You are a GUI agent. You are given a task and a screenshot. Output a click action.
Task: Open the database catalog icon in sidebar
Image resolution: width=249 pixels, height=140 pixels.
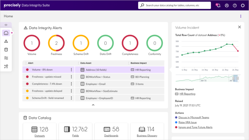coord(6,50)
